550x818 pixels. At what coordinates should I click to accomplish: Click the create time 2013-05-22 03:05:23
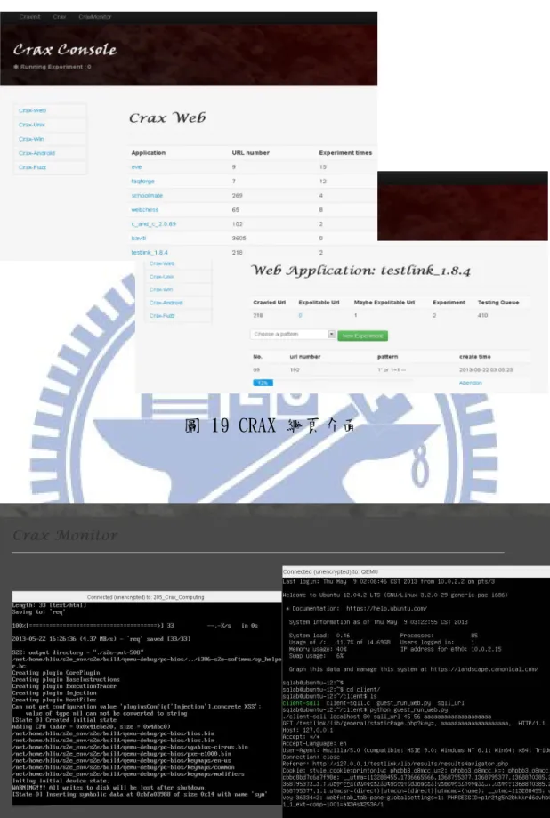click(486, 370)
